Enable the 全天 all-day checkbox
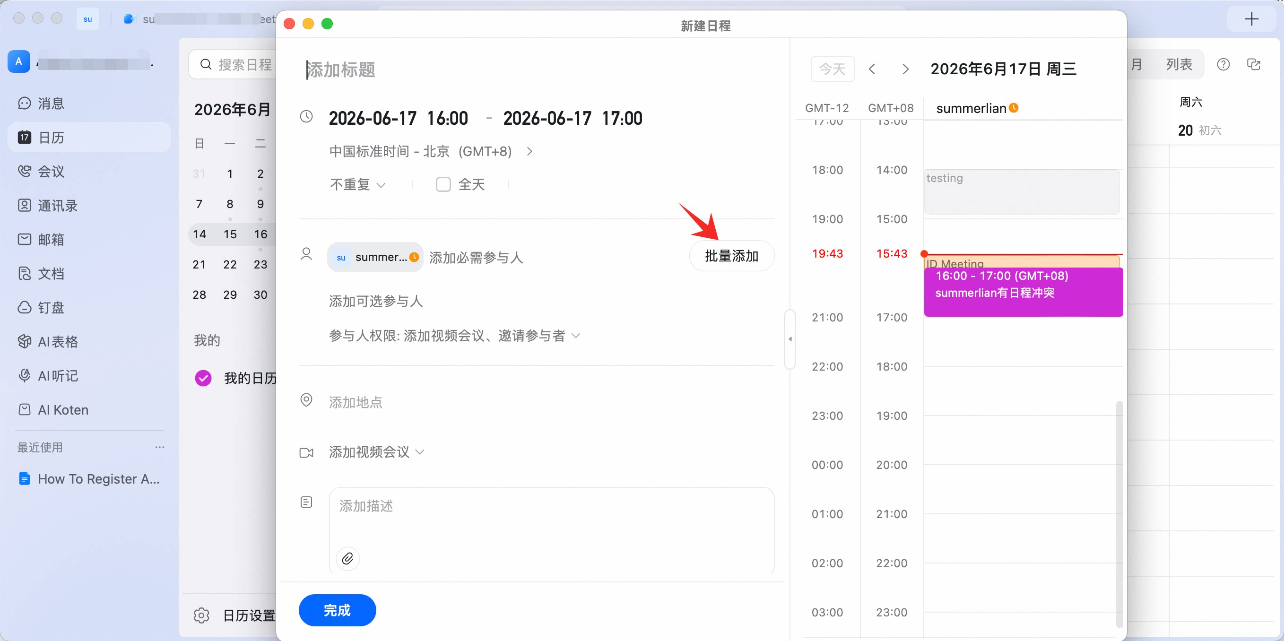This screenshot has height=641, width=1284. [443, 184]
